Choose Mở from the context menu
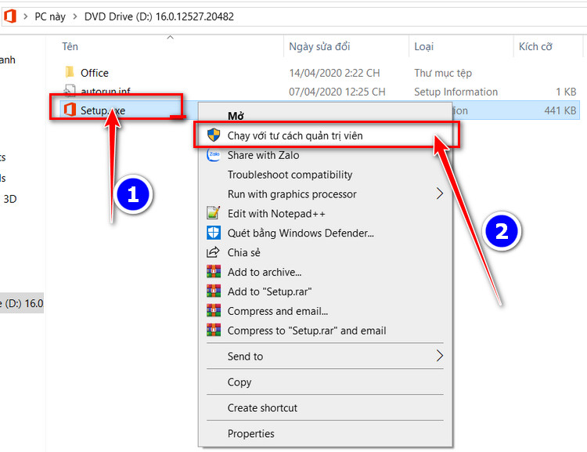The image size is (587, 452). [236, 115]
